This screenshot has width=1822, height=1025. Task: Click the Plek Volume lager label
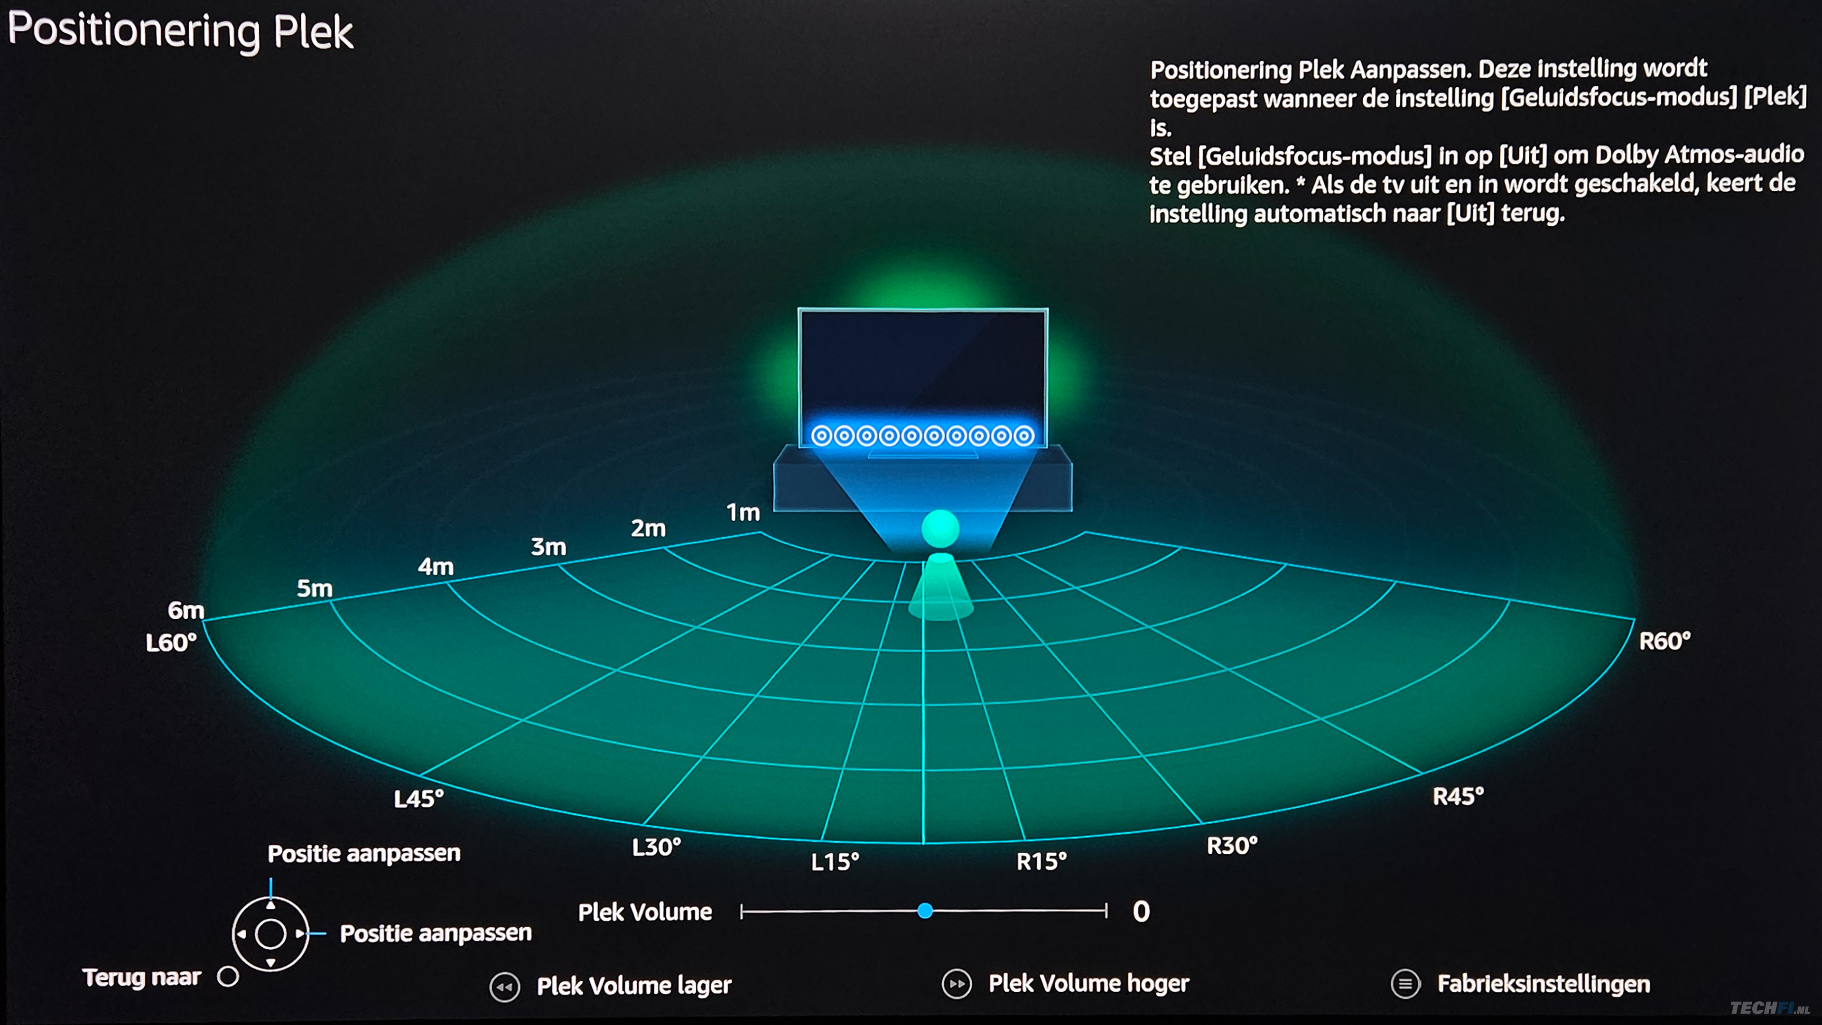tap(634, 986)
